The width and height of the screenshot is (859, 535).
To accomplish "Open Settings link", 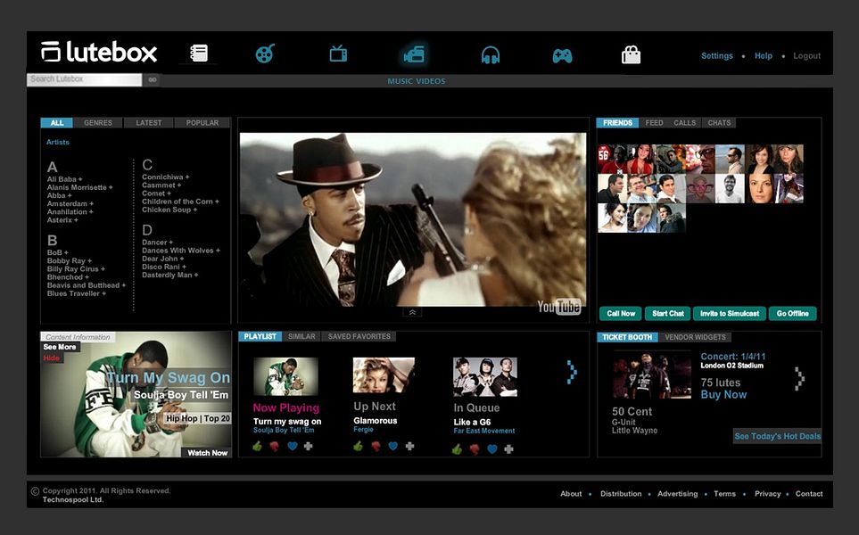I will pyautogui.click(x=716, y=55).
